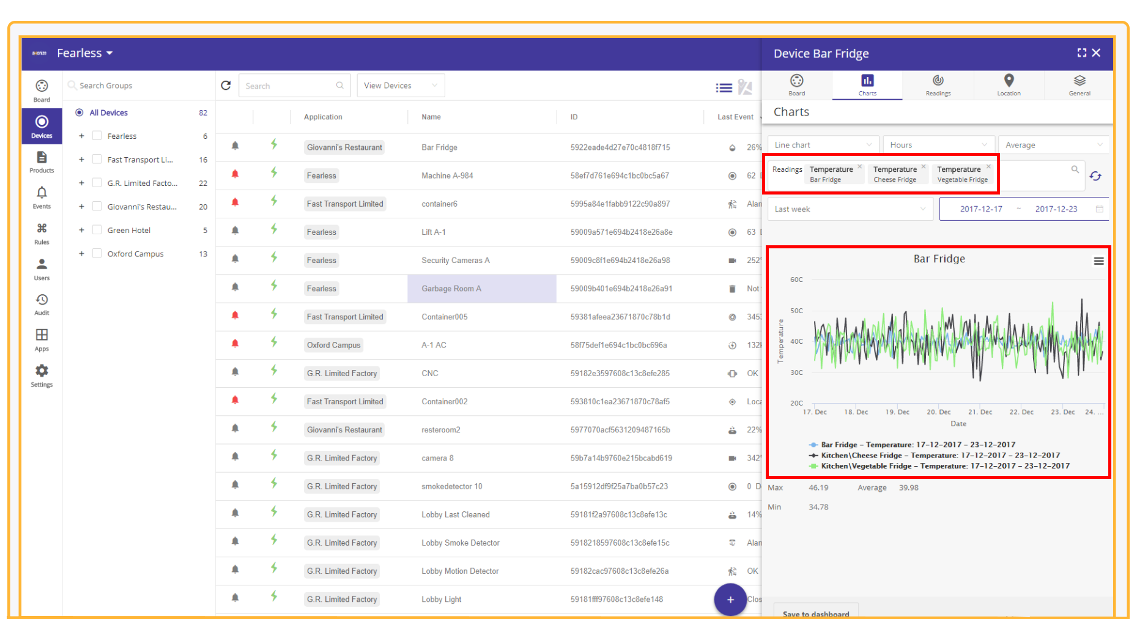Screen dimensions: 1137x619
Task: Switch to the Location tab
Action: 1009,85
